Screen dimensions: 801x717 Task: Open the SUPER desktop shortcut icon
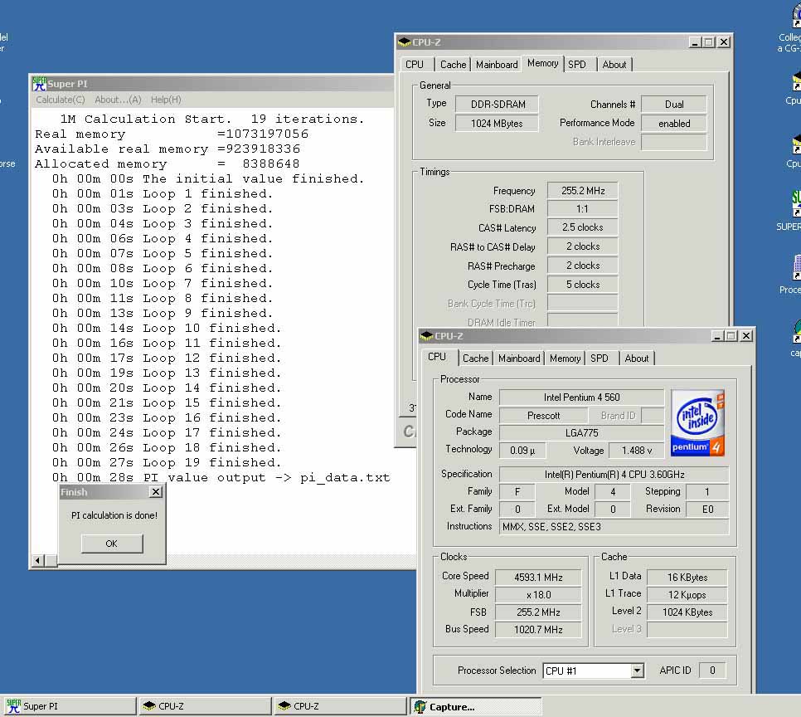(795, 203)
